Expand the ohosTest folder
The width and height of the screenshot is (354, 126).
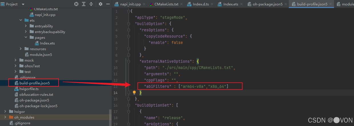pyautogui.click(x=15, y=66)
